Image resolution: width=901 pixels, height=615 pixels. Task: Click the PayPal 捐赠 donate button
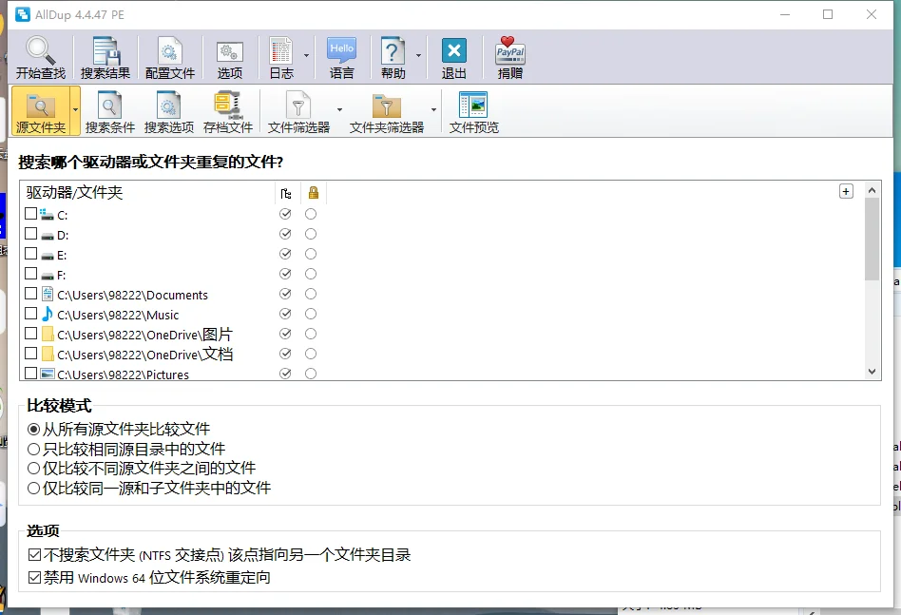coord(509,49)
